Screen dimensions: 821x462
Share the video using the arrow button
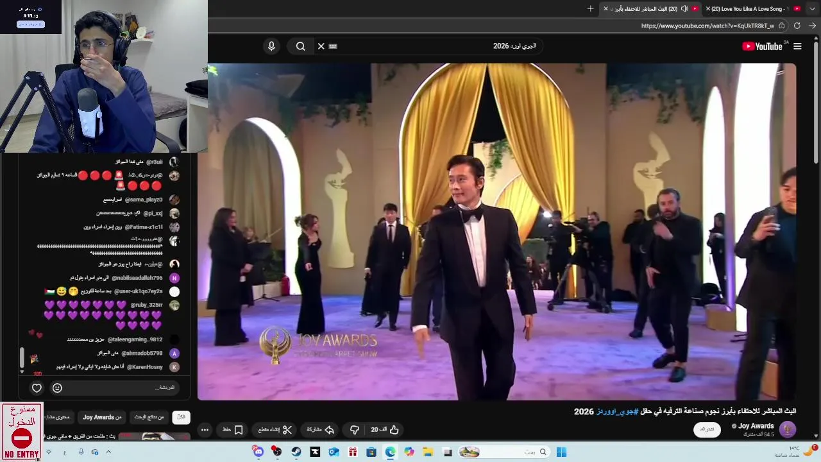click(320, 429)
